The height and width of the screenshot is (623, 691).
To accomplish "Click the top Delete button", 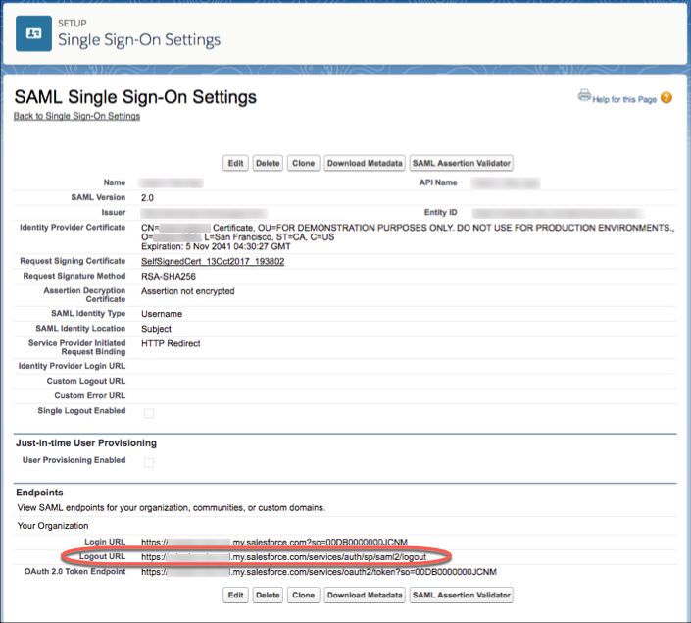I will [x=268, y=163].
